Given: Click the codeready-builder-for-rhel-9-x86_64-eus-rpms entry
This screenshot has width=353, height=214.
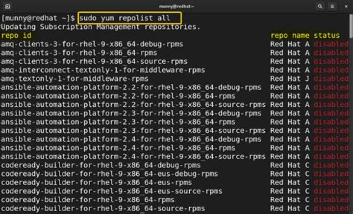Looking at the screenshot, I should 96,183.
